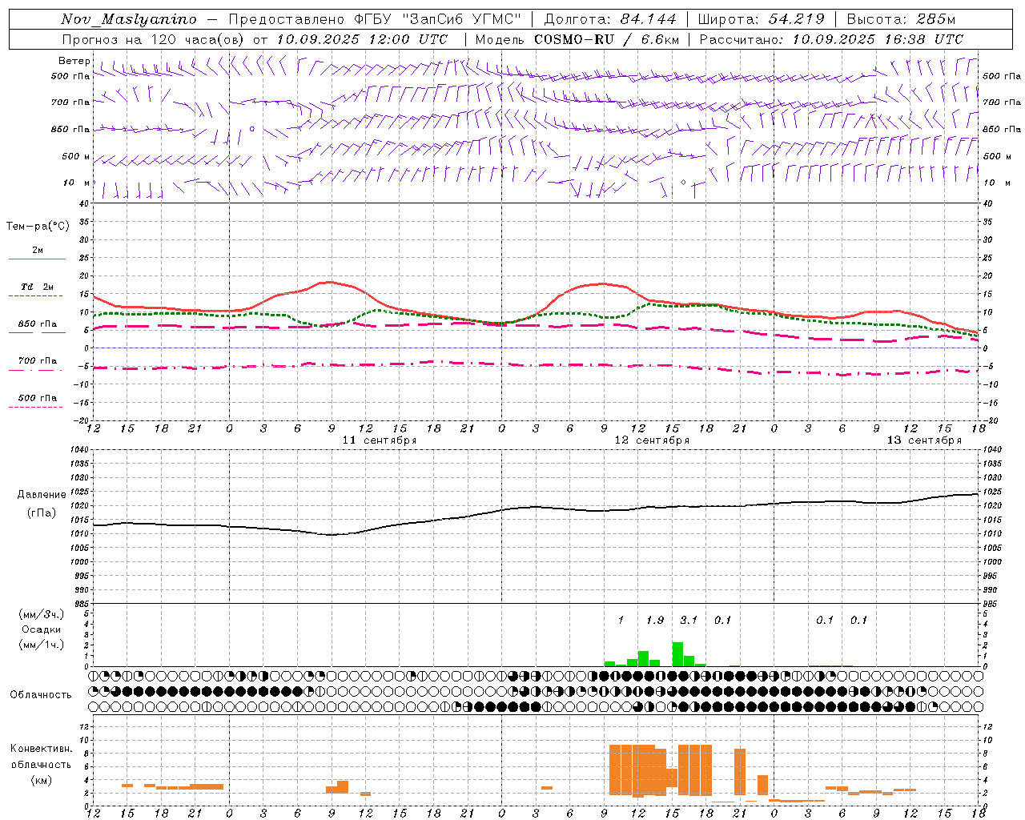The height and width of the screenshot is (820, 1025).
Task: Click the "Рассчитано: 10.09.2025 16:38 UTC" timestamp
Action: click(x=831, y=39)
